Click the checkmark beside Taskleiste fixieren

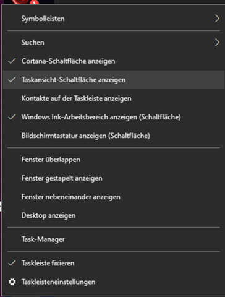[12, 263]
